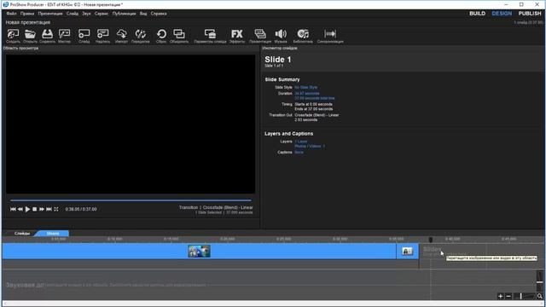Open the Презентация menu
Screen dimensions: 546x307
[50, 14]
